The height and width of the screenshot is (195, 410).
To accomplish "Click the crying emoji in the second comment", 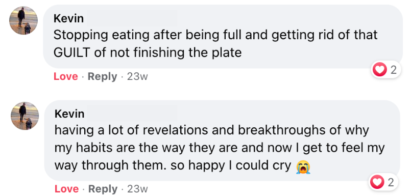I will pyautogui.click(x=303, y=166).
